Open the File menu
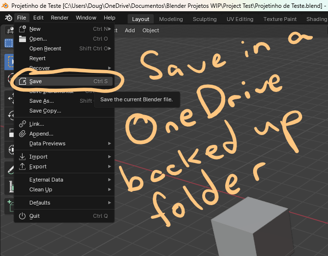The width and height of the screenshot is (328, 256). point(22,18)
